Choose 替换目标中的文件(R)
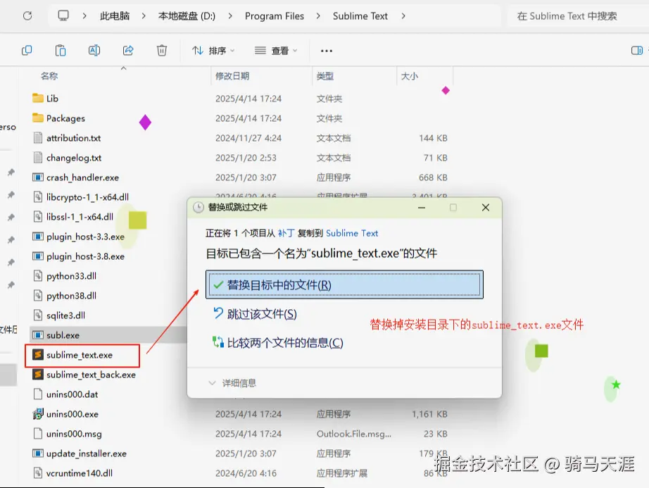 tap(344, 284)
